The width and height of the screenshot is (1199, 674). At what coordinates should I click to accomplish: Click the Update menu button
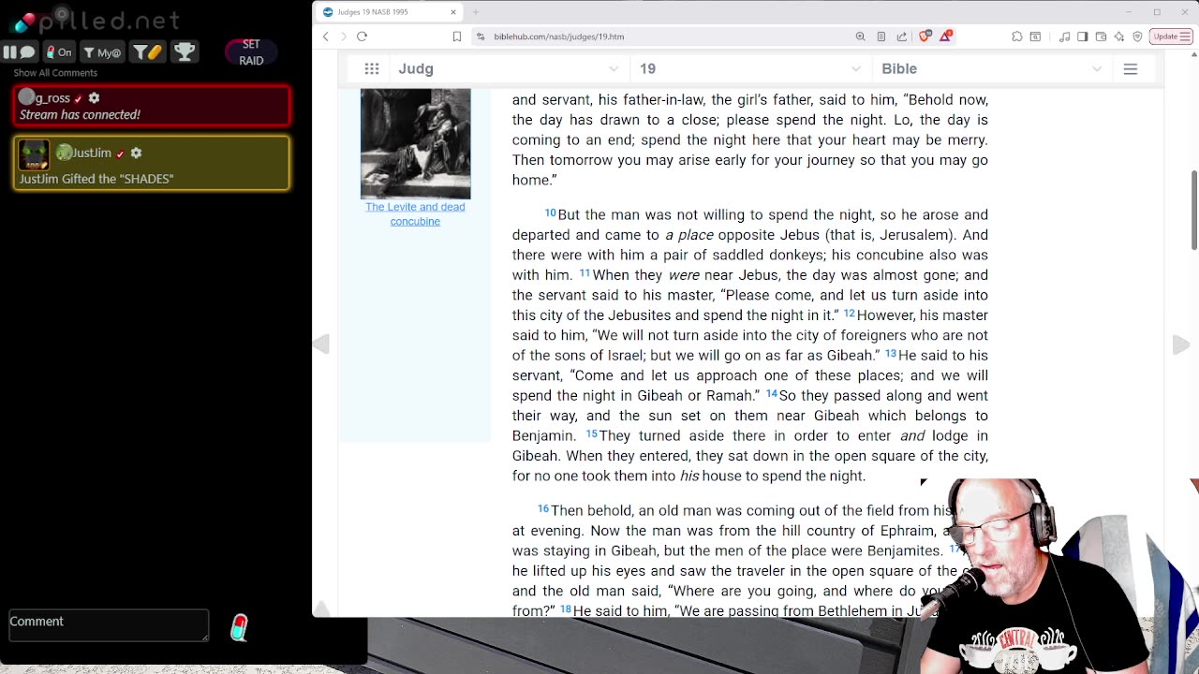click(x=1171, y=37)
